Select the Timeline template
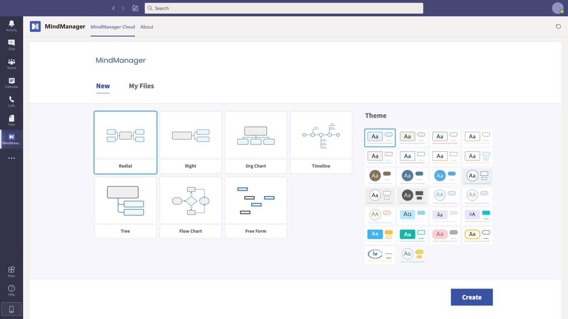This screenshot has height=319, width=568. [321, 142]
